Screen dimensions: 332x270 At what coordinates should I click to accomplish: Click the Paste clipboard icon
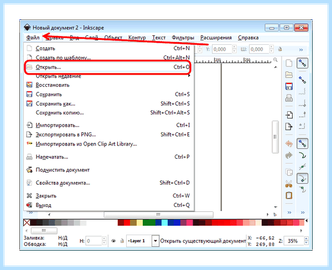(289, 195)
